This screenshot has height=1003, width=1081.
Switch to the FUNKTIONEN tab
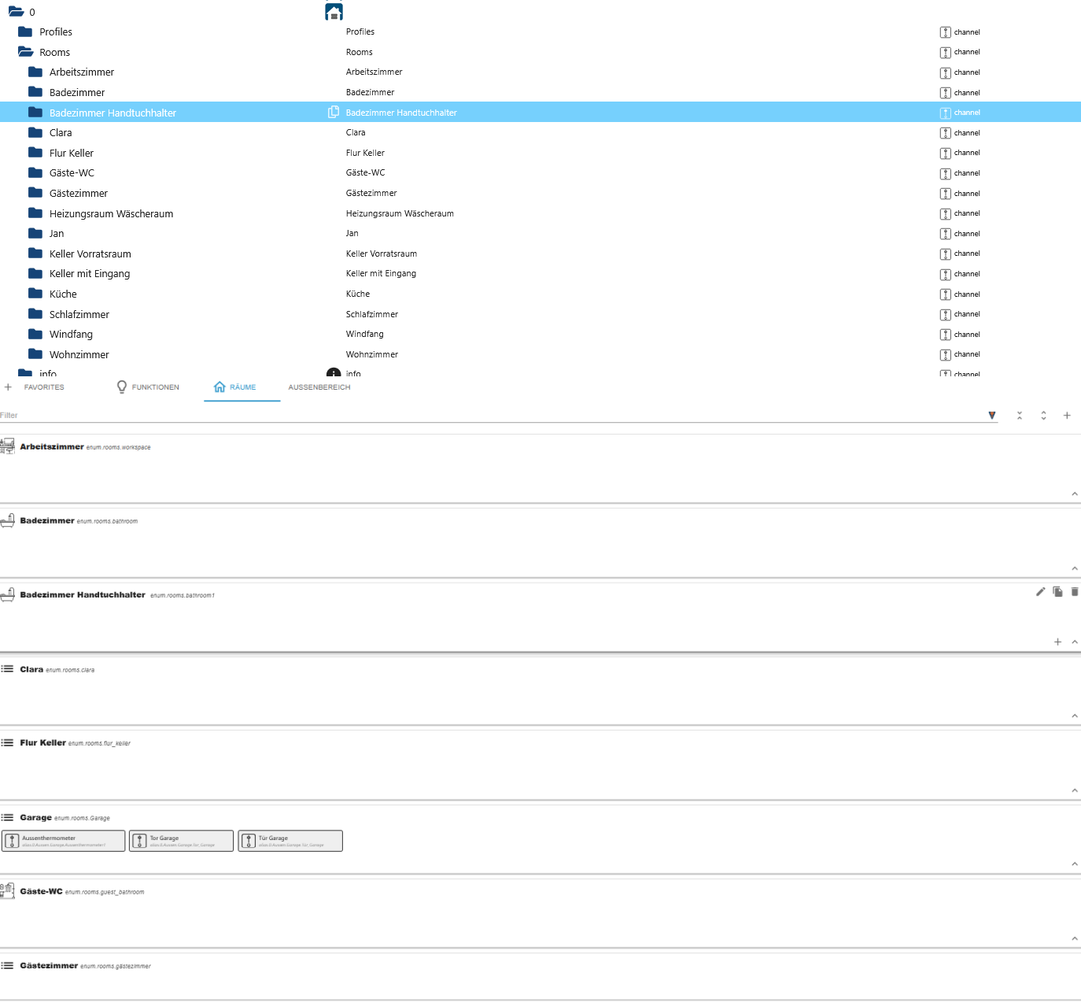pos(148,387)
